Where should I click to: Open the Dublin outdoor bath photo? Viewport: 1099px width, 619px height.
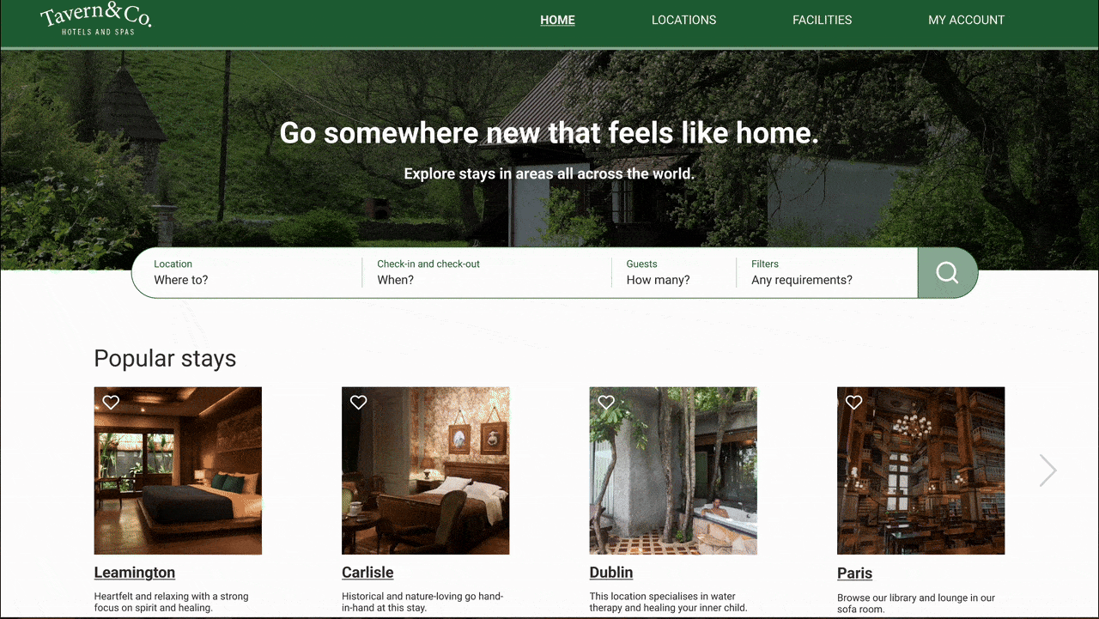(x=673, y=470)
